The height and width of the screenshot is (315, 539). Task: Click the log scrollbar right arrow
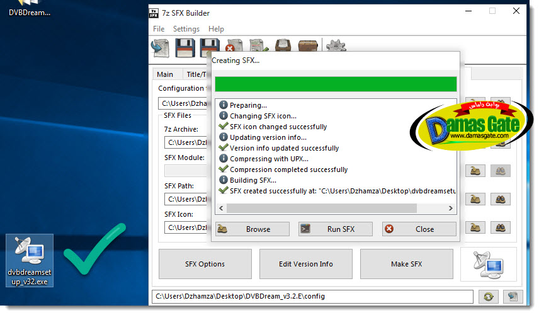tap(450, 208)
